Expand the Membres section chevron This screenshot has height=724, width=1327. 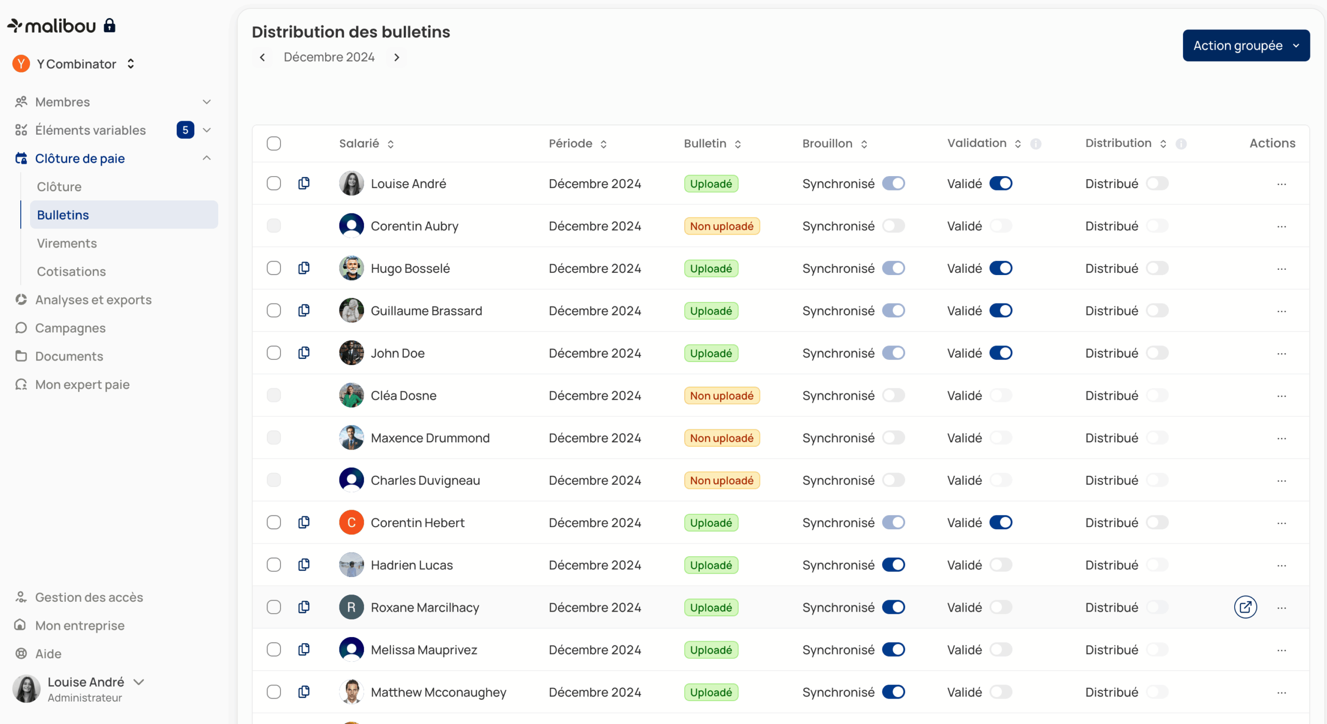[x=207, y=102]
